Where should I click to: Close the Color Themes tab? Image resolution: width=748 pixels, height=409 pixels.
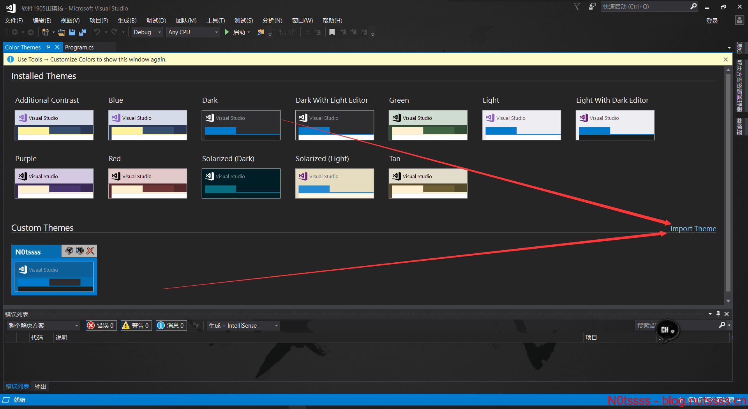(57, 47)
